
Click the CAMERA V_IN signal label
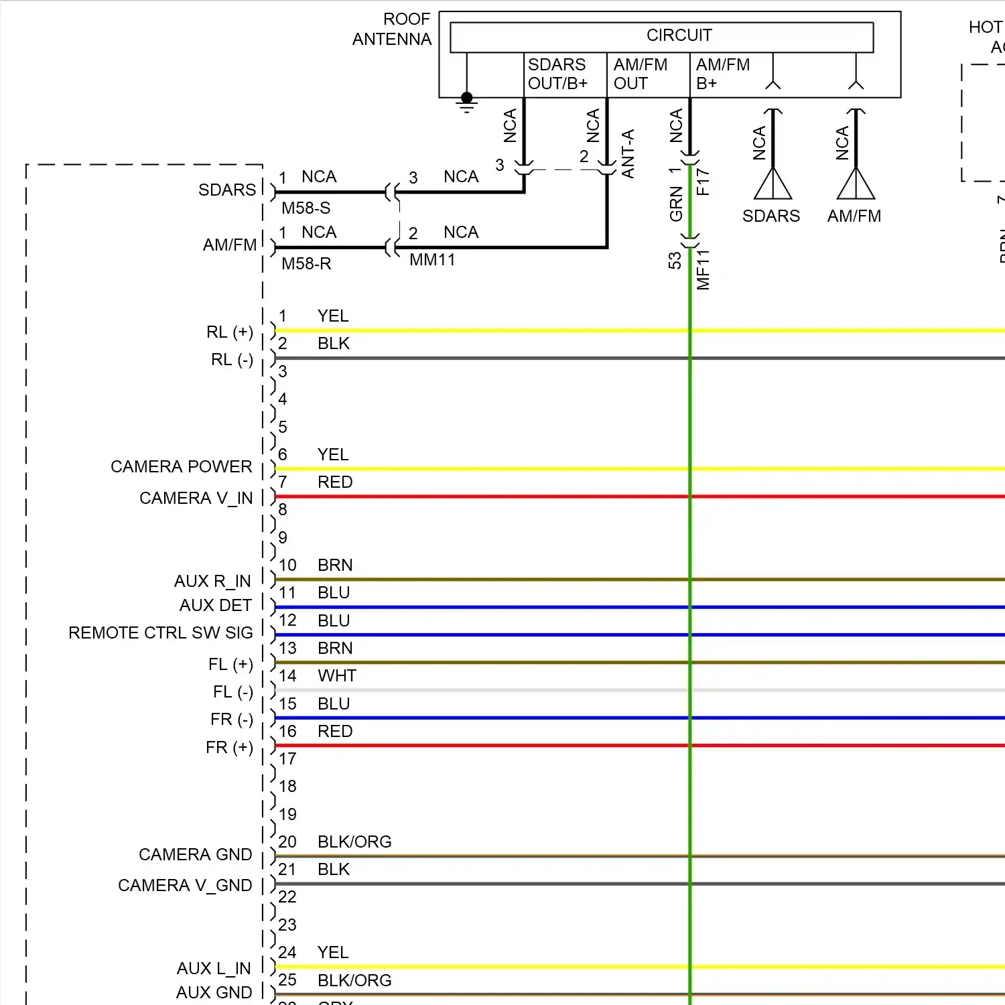coord(196,498)
